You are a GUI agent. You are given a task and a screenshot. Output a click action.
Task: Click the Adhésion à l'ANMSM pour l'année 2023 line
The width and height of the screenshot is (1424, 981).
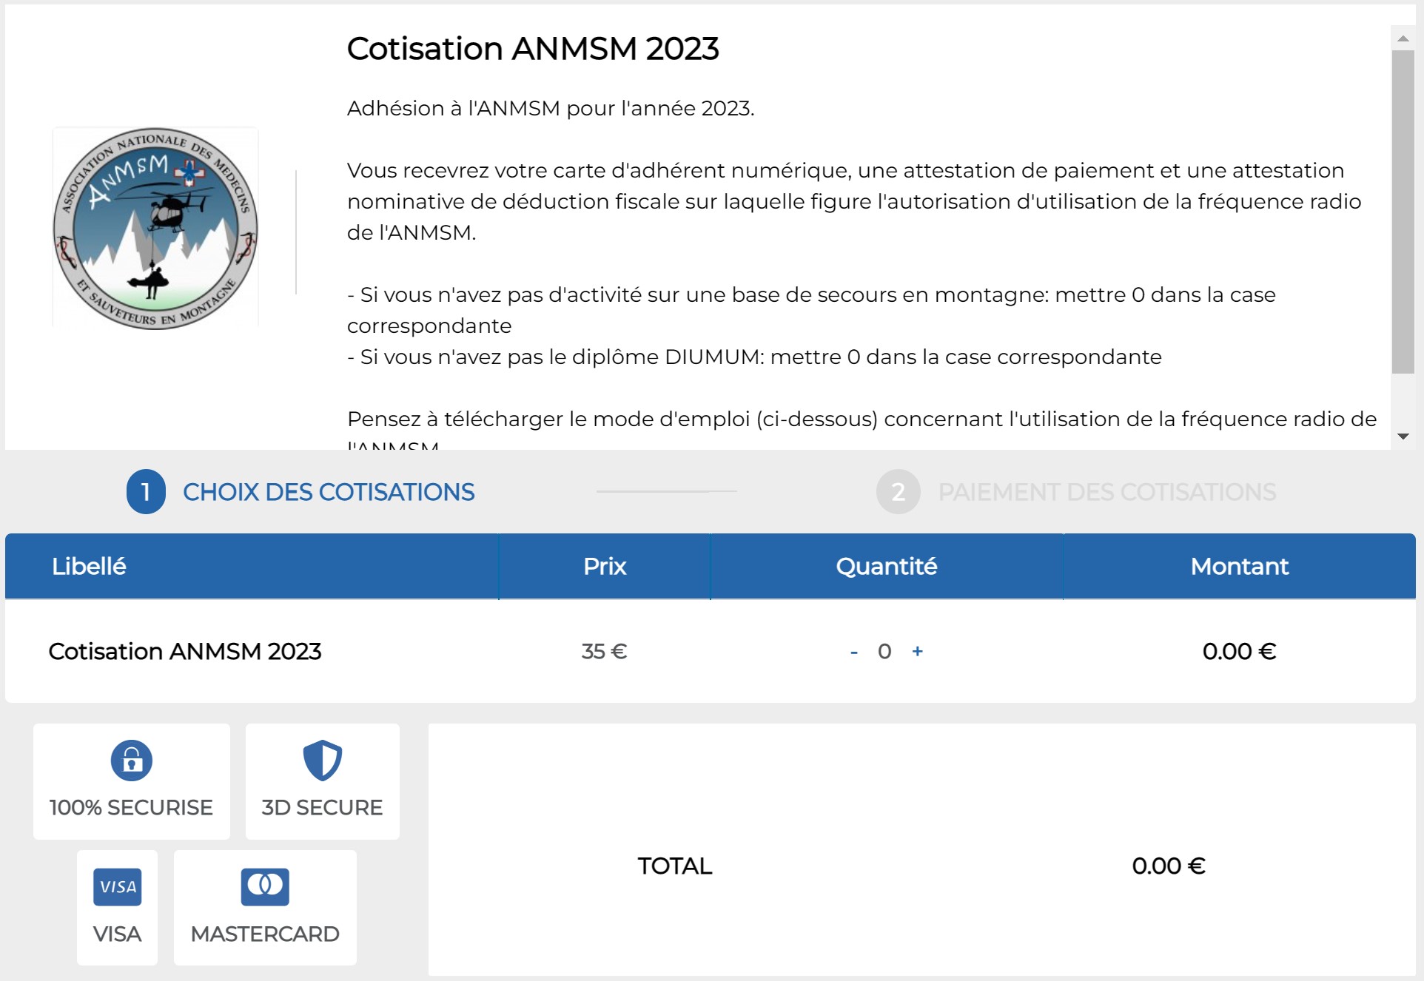click(x=551, y=108)
